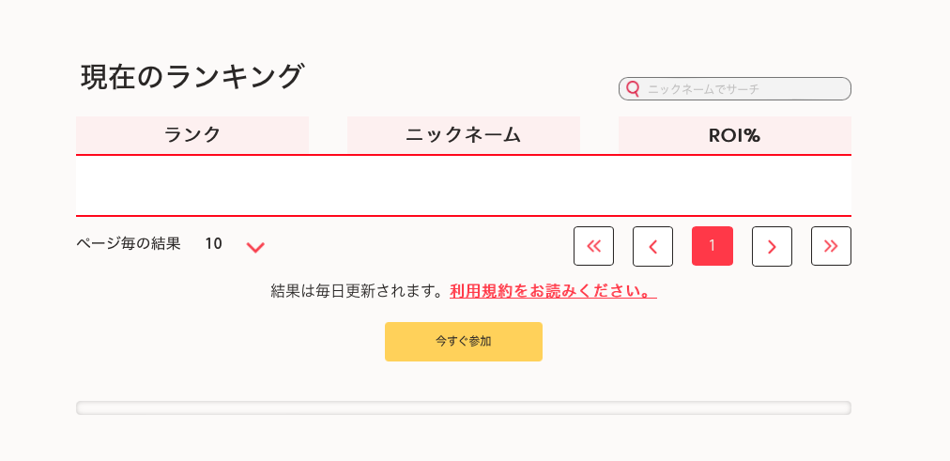Click the empty white ranking results row

pos(463,186)
